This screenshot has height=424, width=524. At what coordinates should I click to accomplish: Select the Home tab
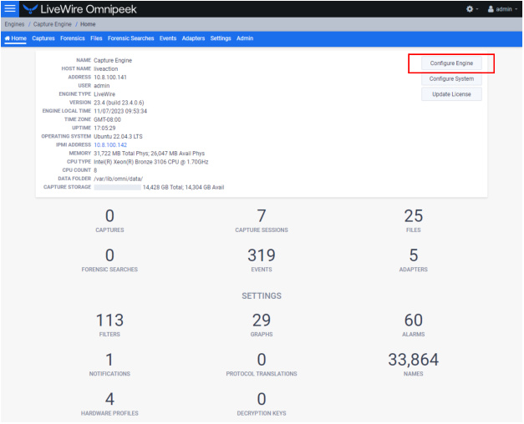tap(15, 38)
